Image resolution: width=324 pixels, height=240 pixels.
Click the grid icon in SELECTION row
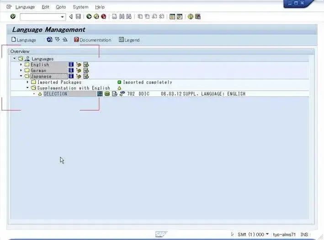click(x=100, y=94)
